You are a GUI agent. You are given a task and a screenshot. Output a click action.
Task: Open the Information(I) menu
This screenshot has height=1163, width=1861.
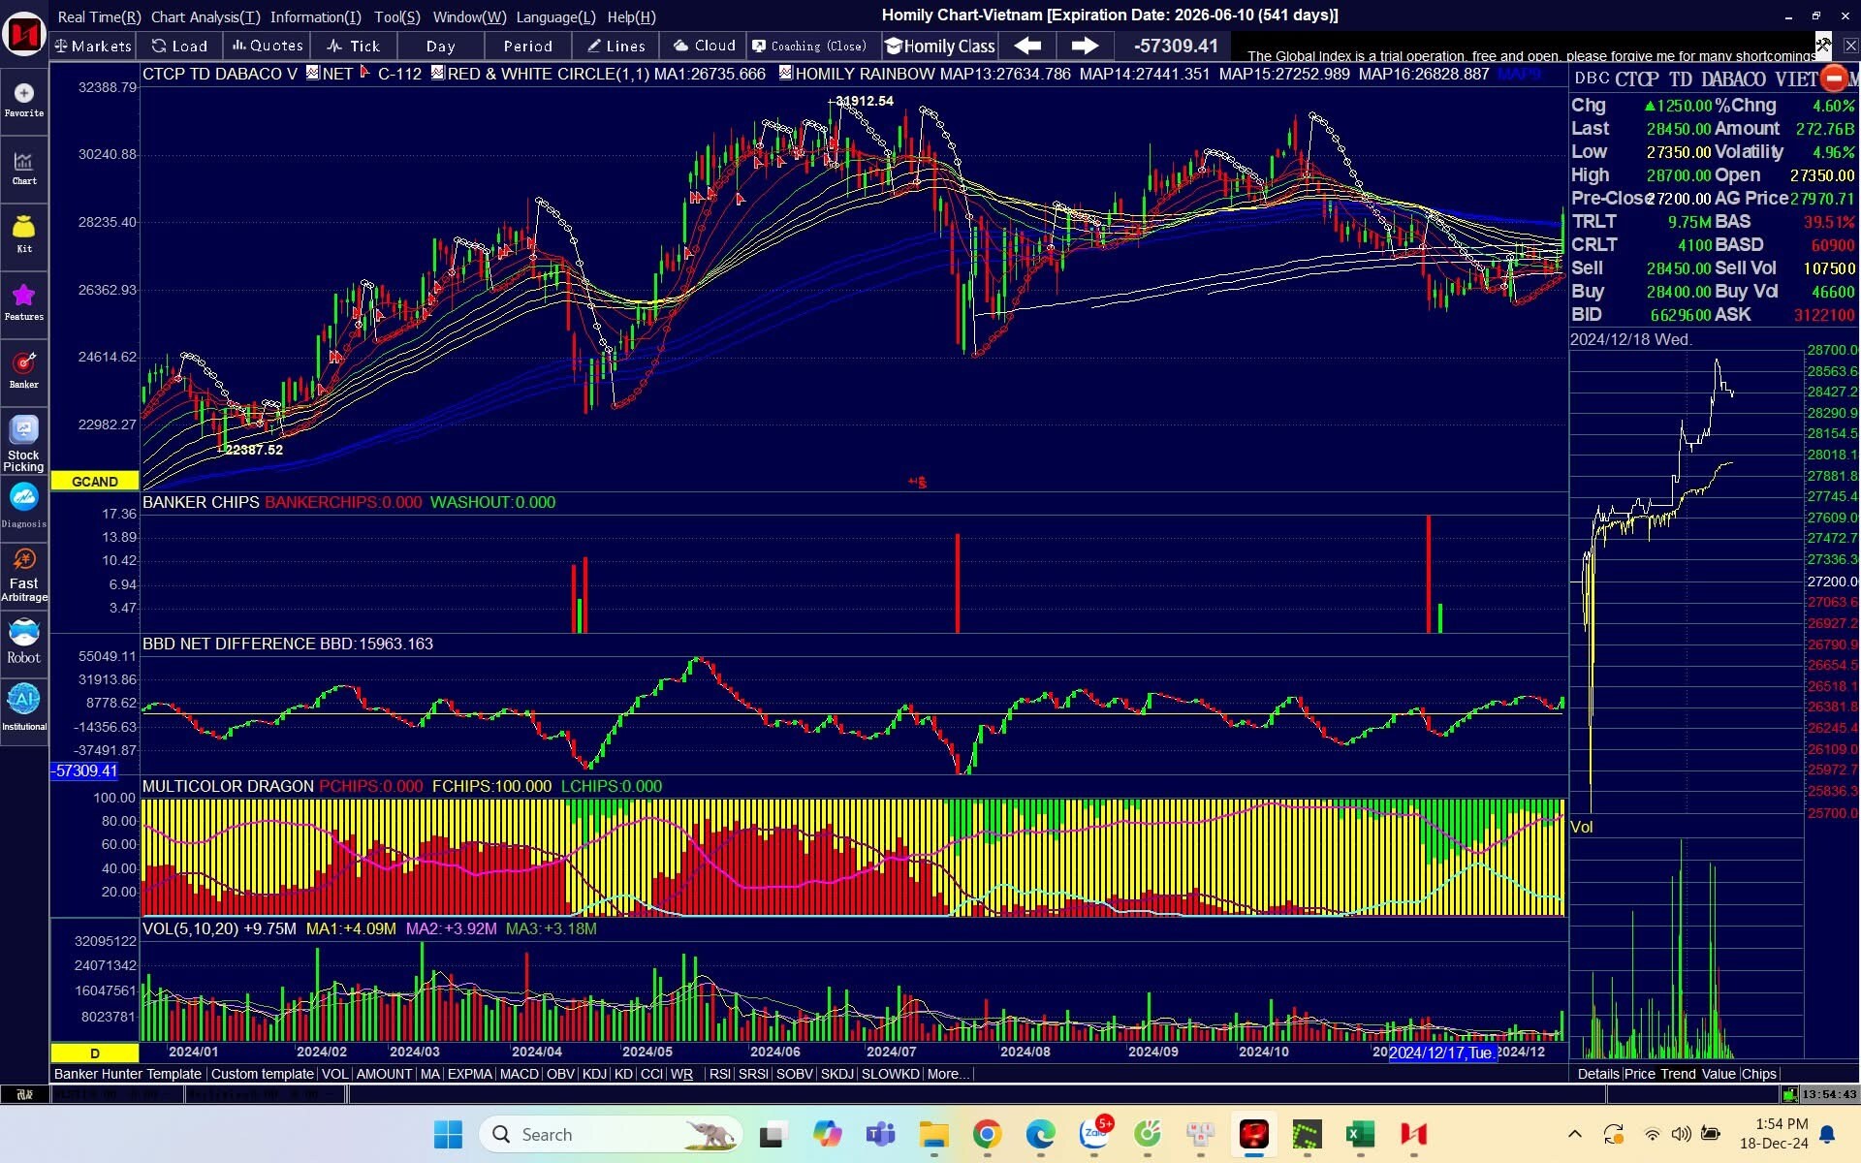coord(315,16)
